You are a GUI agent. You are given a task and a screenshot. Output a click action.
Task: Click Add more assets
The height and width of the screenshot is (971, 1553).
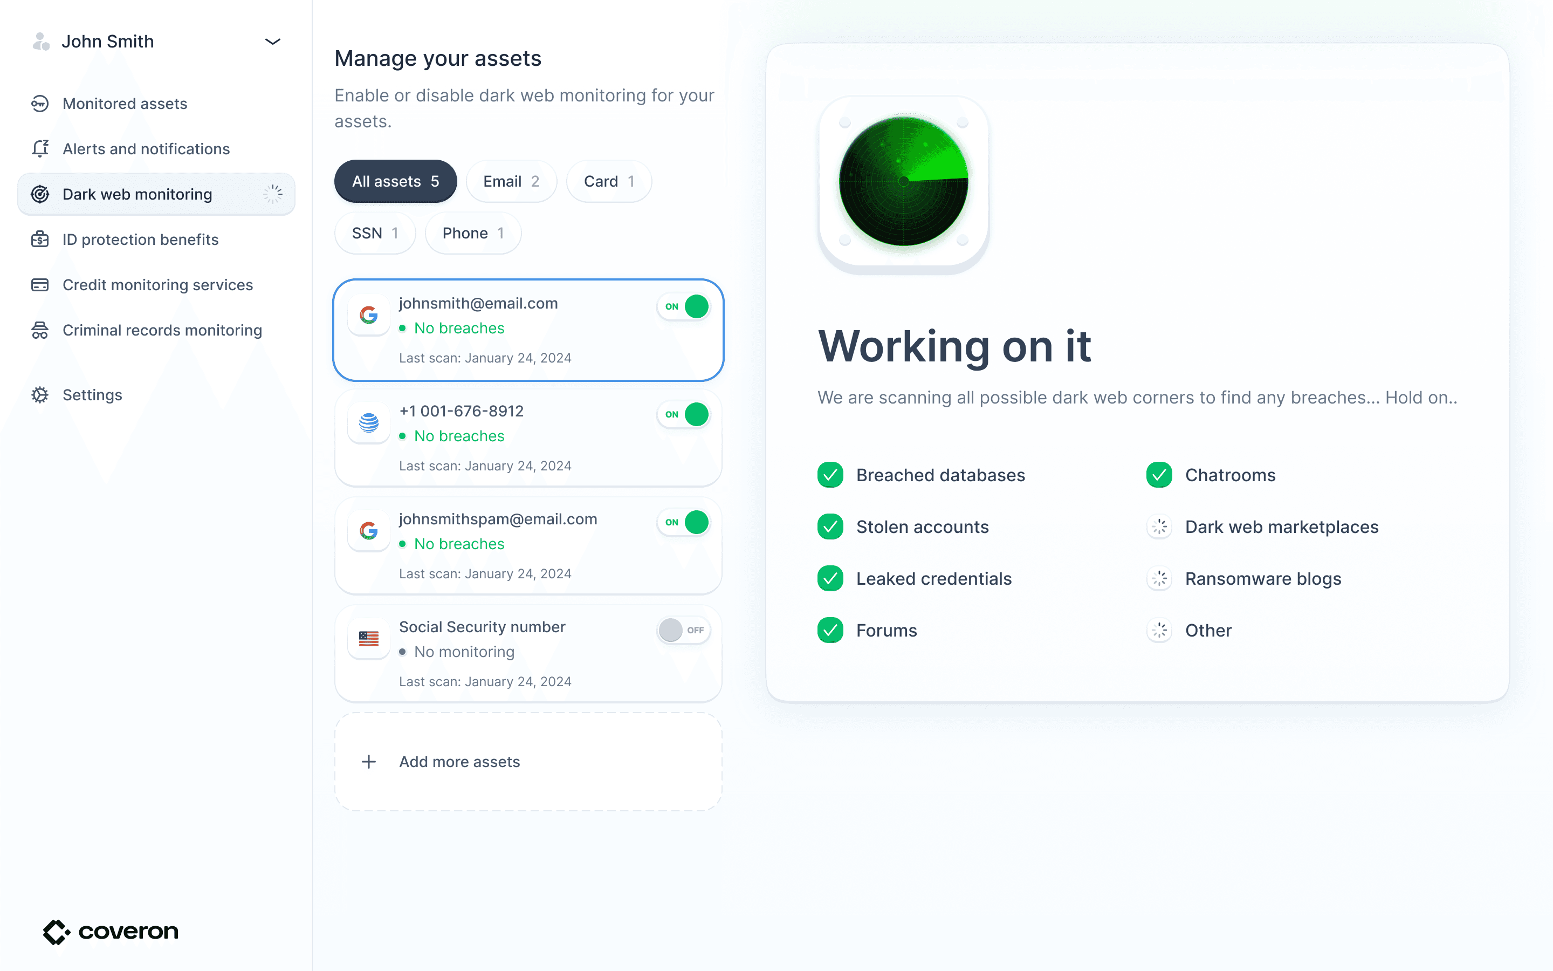coord(528,762)
